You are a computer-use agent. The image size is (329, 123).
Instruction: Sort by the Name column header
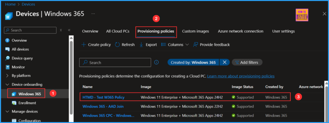tap(87, 87)
